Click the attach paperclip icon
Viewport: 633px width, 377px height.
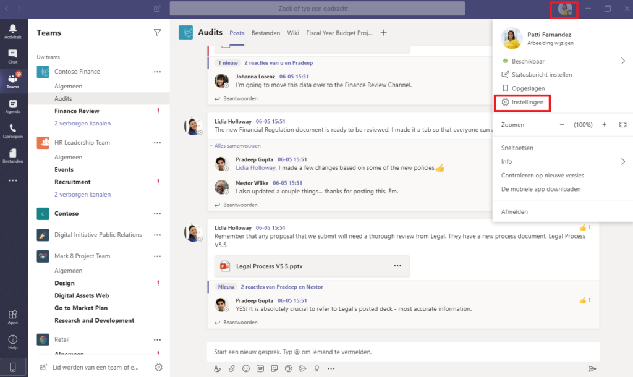coord(232,368)
